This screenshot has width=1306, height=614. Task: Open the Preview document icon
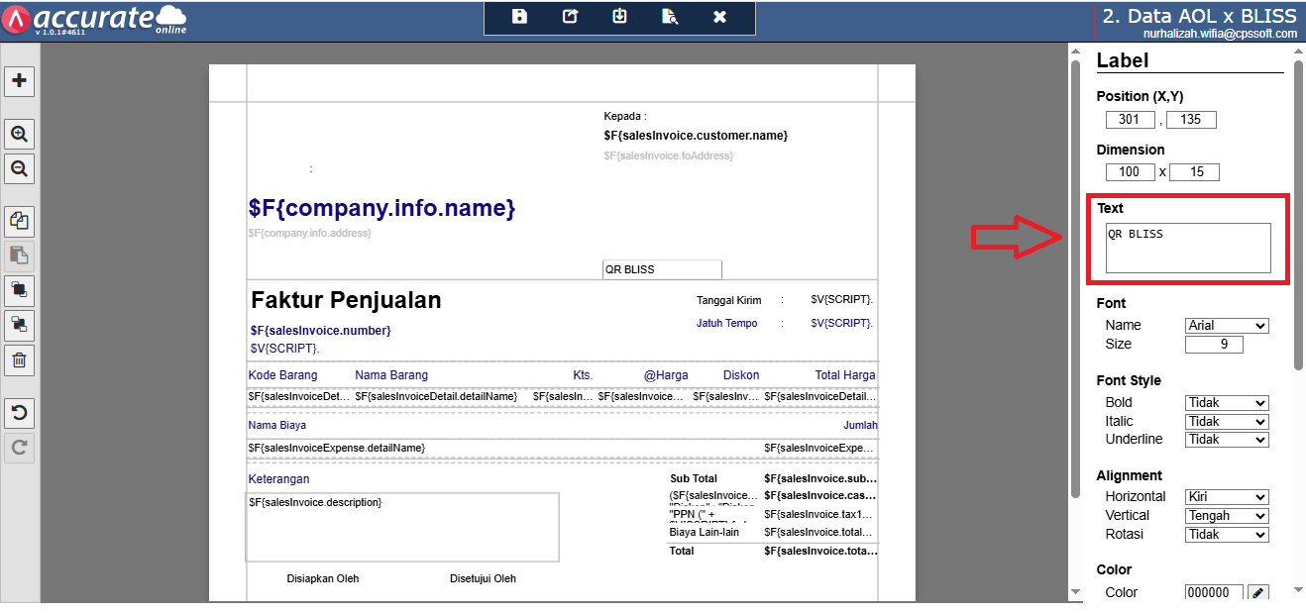(x=671, y=16)
